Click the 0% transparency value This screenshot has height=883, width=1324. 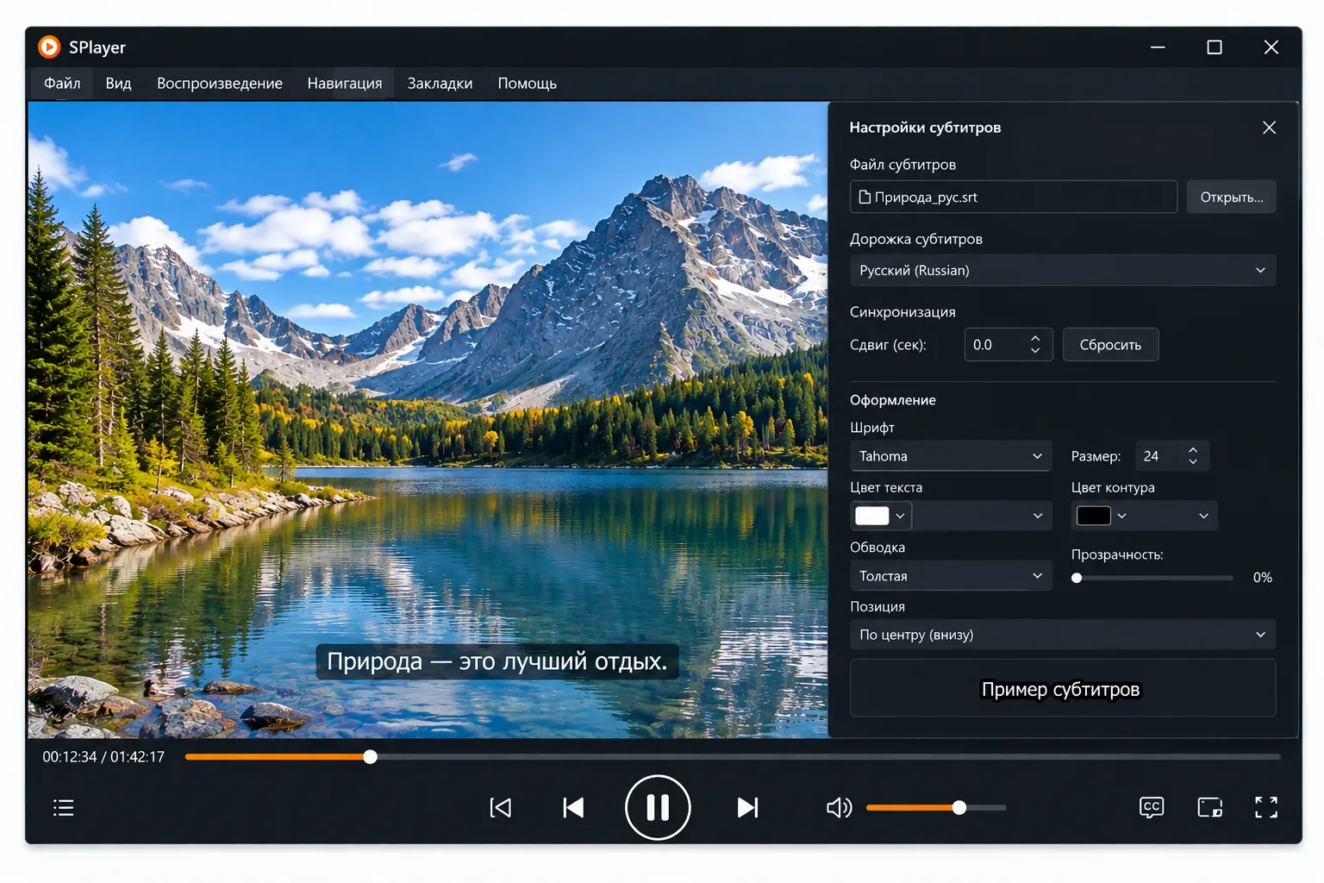tap(1263, 578)
